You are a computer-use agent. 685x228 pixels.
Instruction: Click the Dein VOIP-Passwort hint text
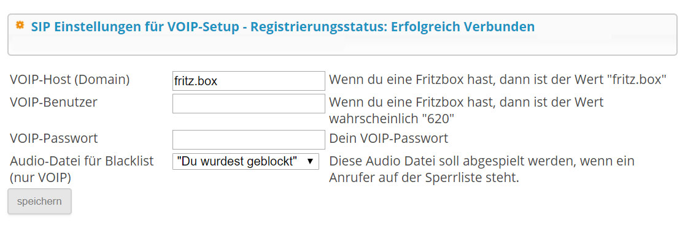(389, 138)
